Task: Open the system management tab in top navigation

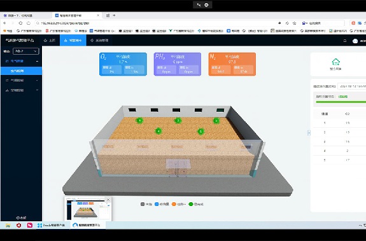Action: (x=99, y=40)
